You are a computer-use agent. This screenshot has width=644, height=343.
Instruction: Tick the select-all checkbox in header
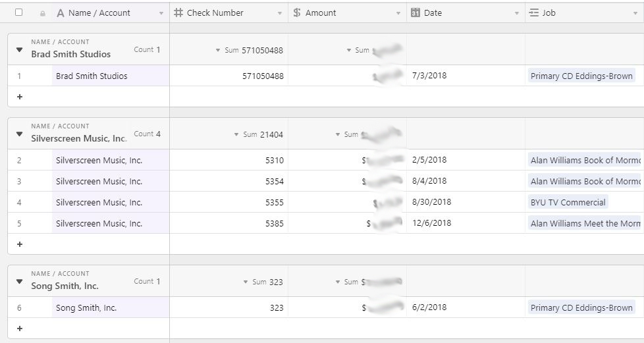tap(18, 13)
